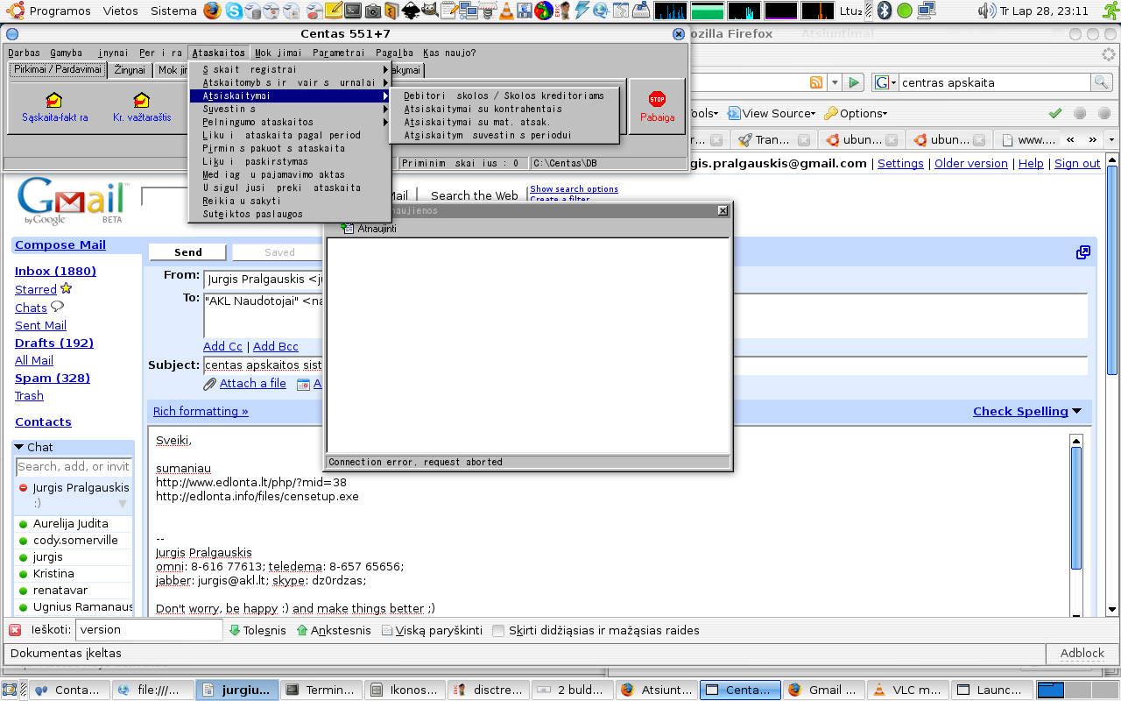Click the green go arrow in Firefox
This screenshot has width=1121, height=701.
(x=855, y=82)
